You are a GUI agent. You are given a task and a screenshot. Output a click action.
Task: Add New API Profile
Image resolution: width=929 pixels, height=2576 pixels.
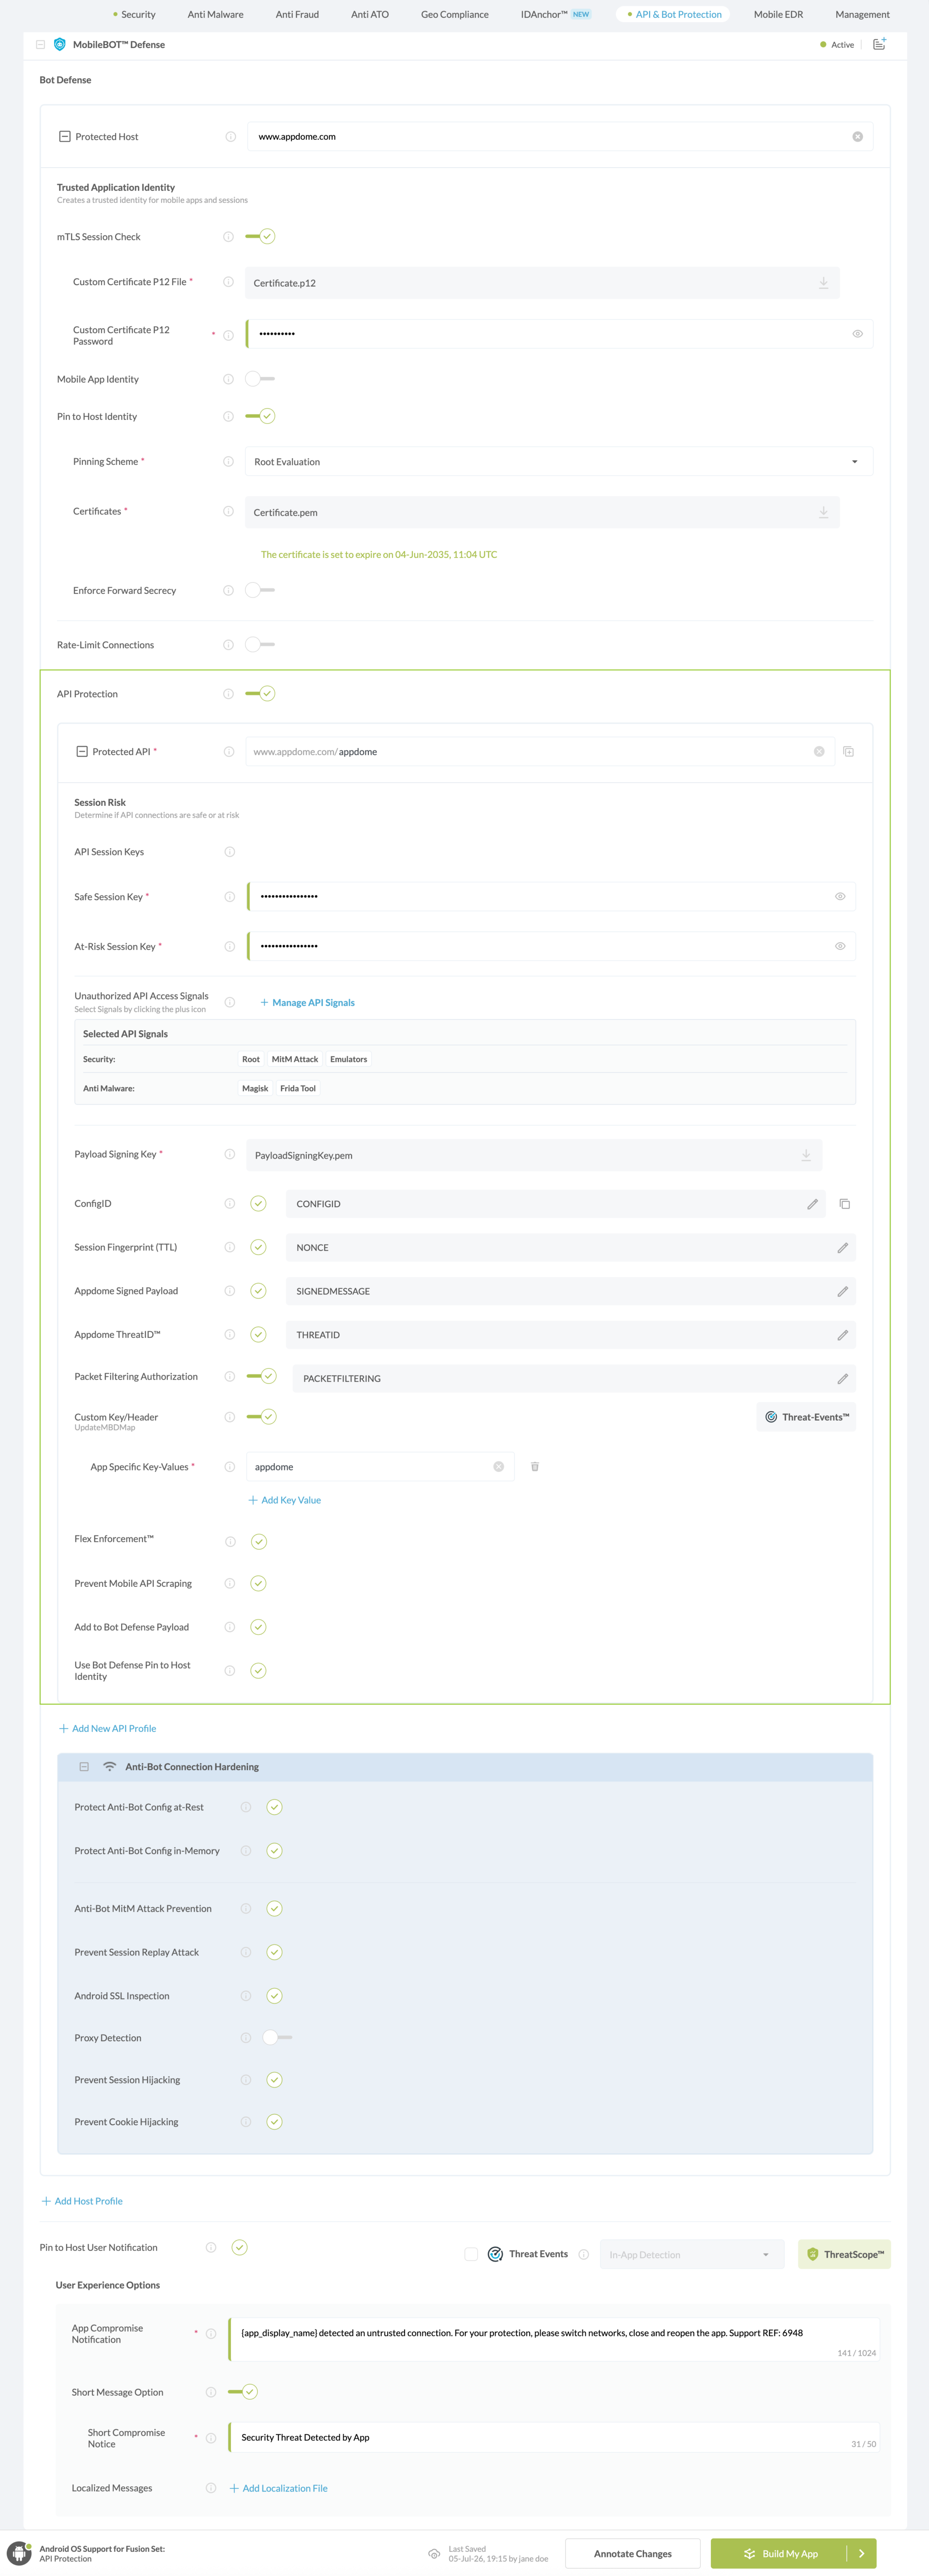[108, 1729]
